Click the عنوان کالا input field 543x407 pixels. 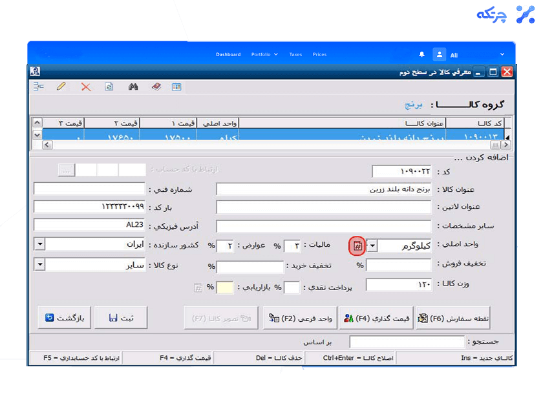click(x=324, y=189)
